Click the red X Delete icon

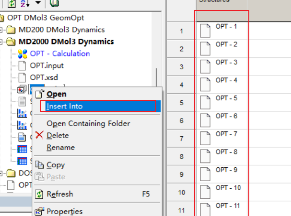coord(39,135)
